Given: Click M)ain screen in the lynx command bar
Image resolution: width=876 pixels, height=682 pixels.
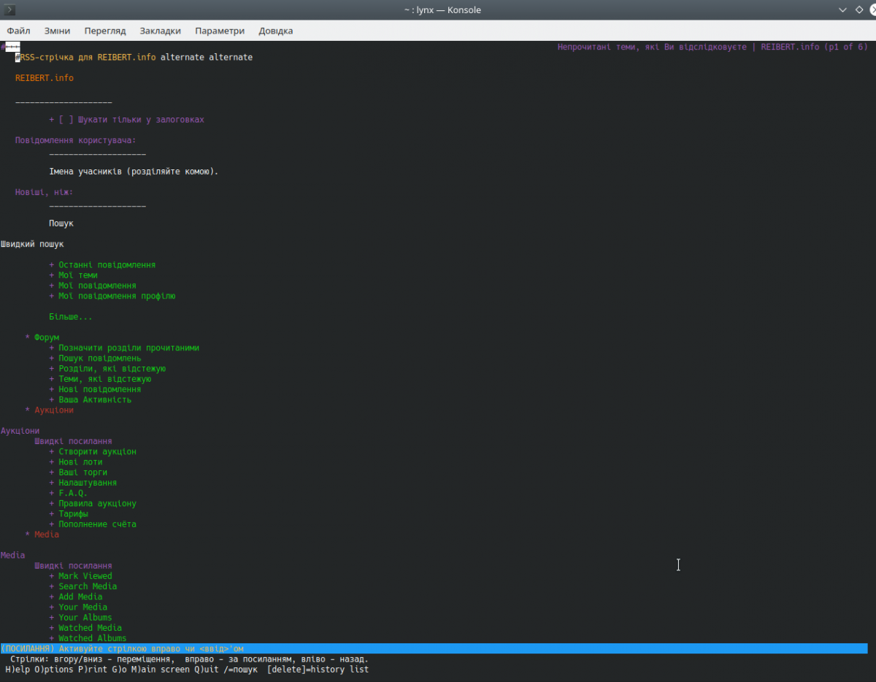Looking at the screenshot, I should tap(161, 669).
